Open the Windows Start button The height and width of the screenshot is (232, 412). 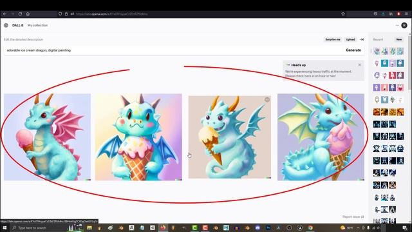point(5,227)
